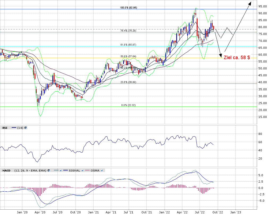Click the downward arrowhead beside Ziel text

click(220, 56)
